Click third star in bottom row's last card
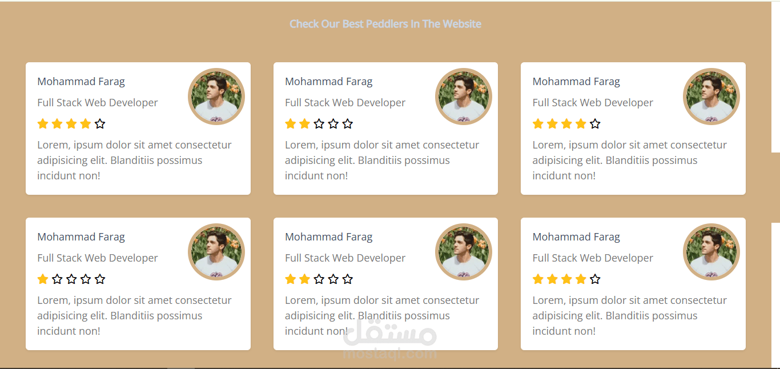Screen dimensions: 780x369 click(x=566, y=279)
